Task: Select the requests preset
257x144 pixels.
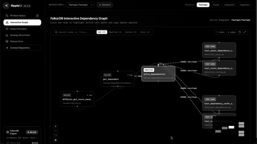Action: click(x=229, y=5)
